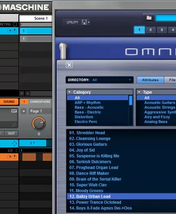The height and width of the screenshot is (214, 176).
Task: Click the UTILITY button in Omnisphere
Action: pos(72,22)
